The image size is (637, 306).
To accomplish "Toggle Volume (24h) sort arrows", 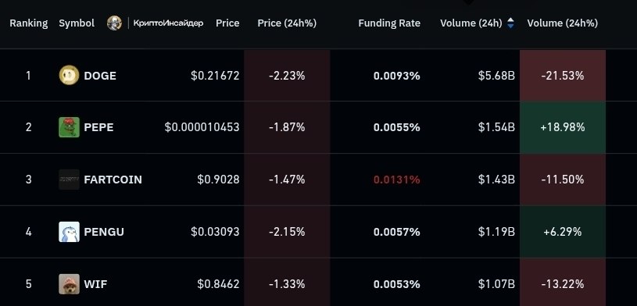I will [510, 23].
